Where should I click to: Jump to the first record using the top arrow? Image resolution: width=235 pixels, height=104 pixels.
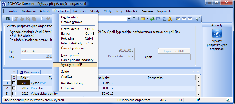[199, 77]
